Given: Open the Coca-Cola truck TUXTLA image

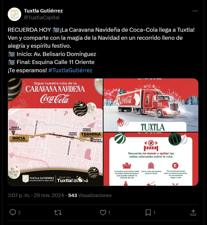Looking at the screenshot, I should click(x=151, y=105).
